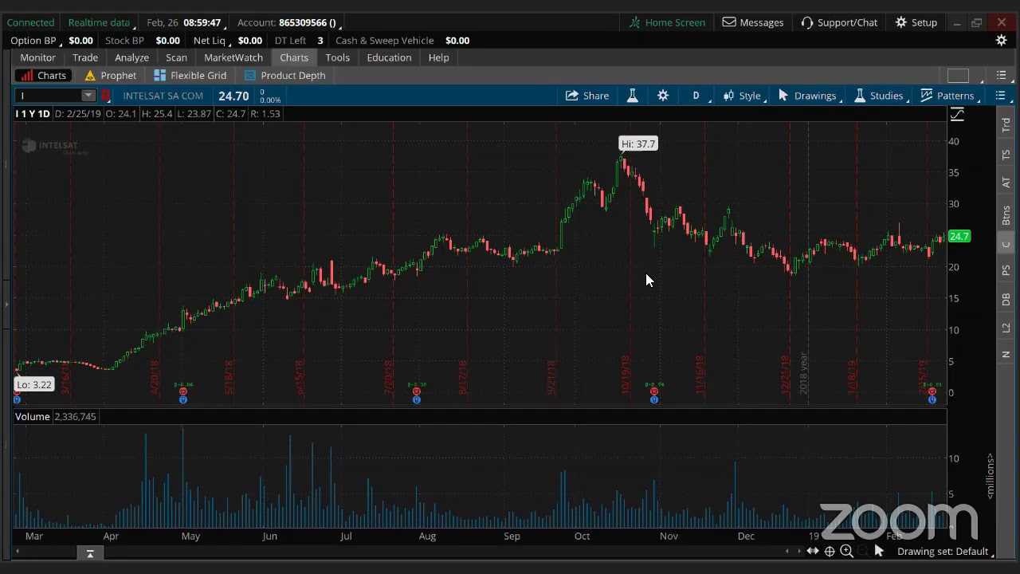Click the scroll left arrow icon
1020x574 pixels.
(787, 552)
